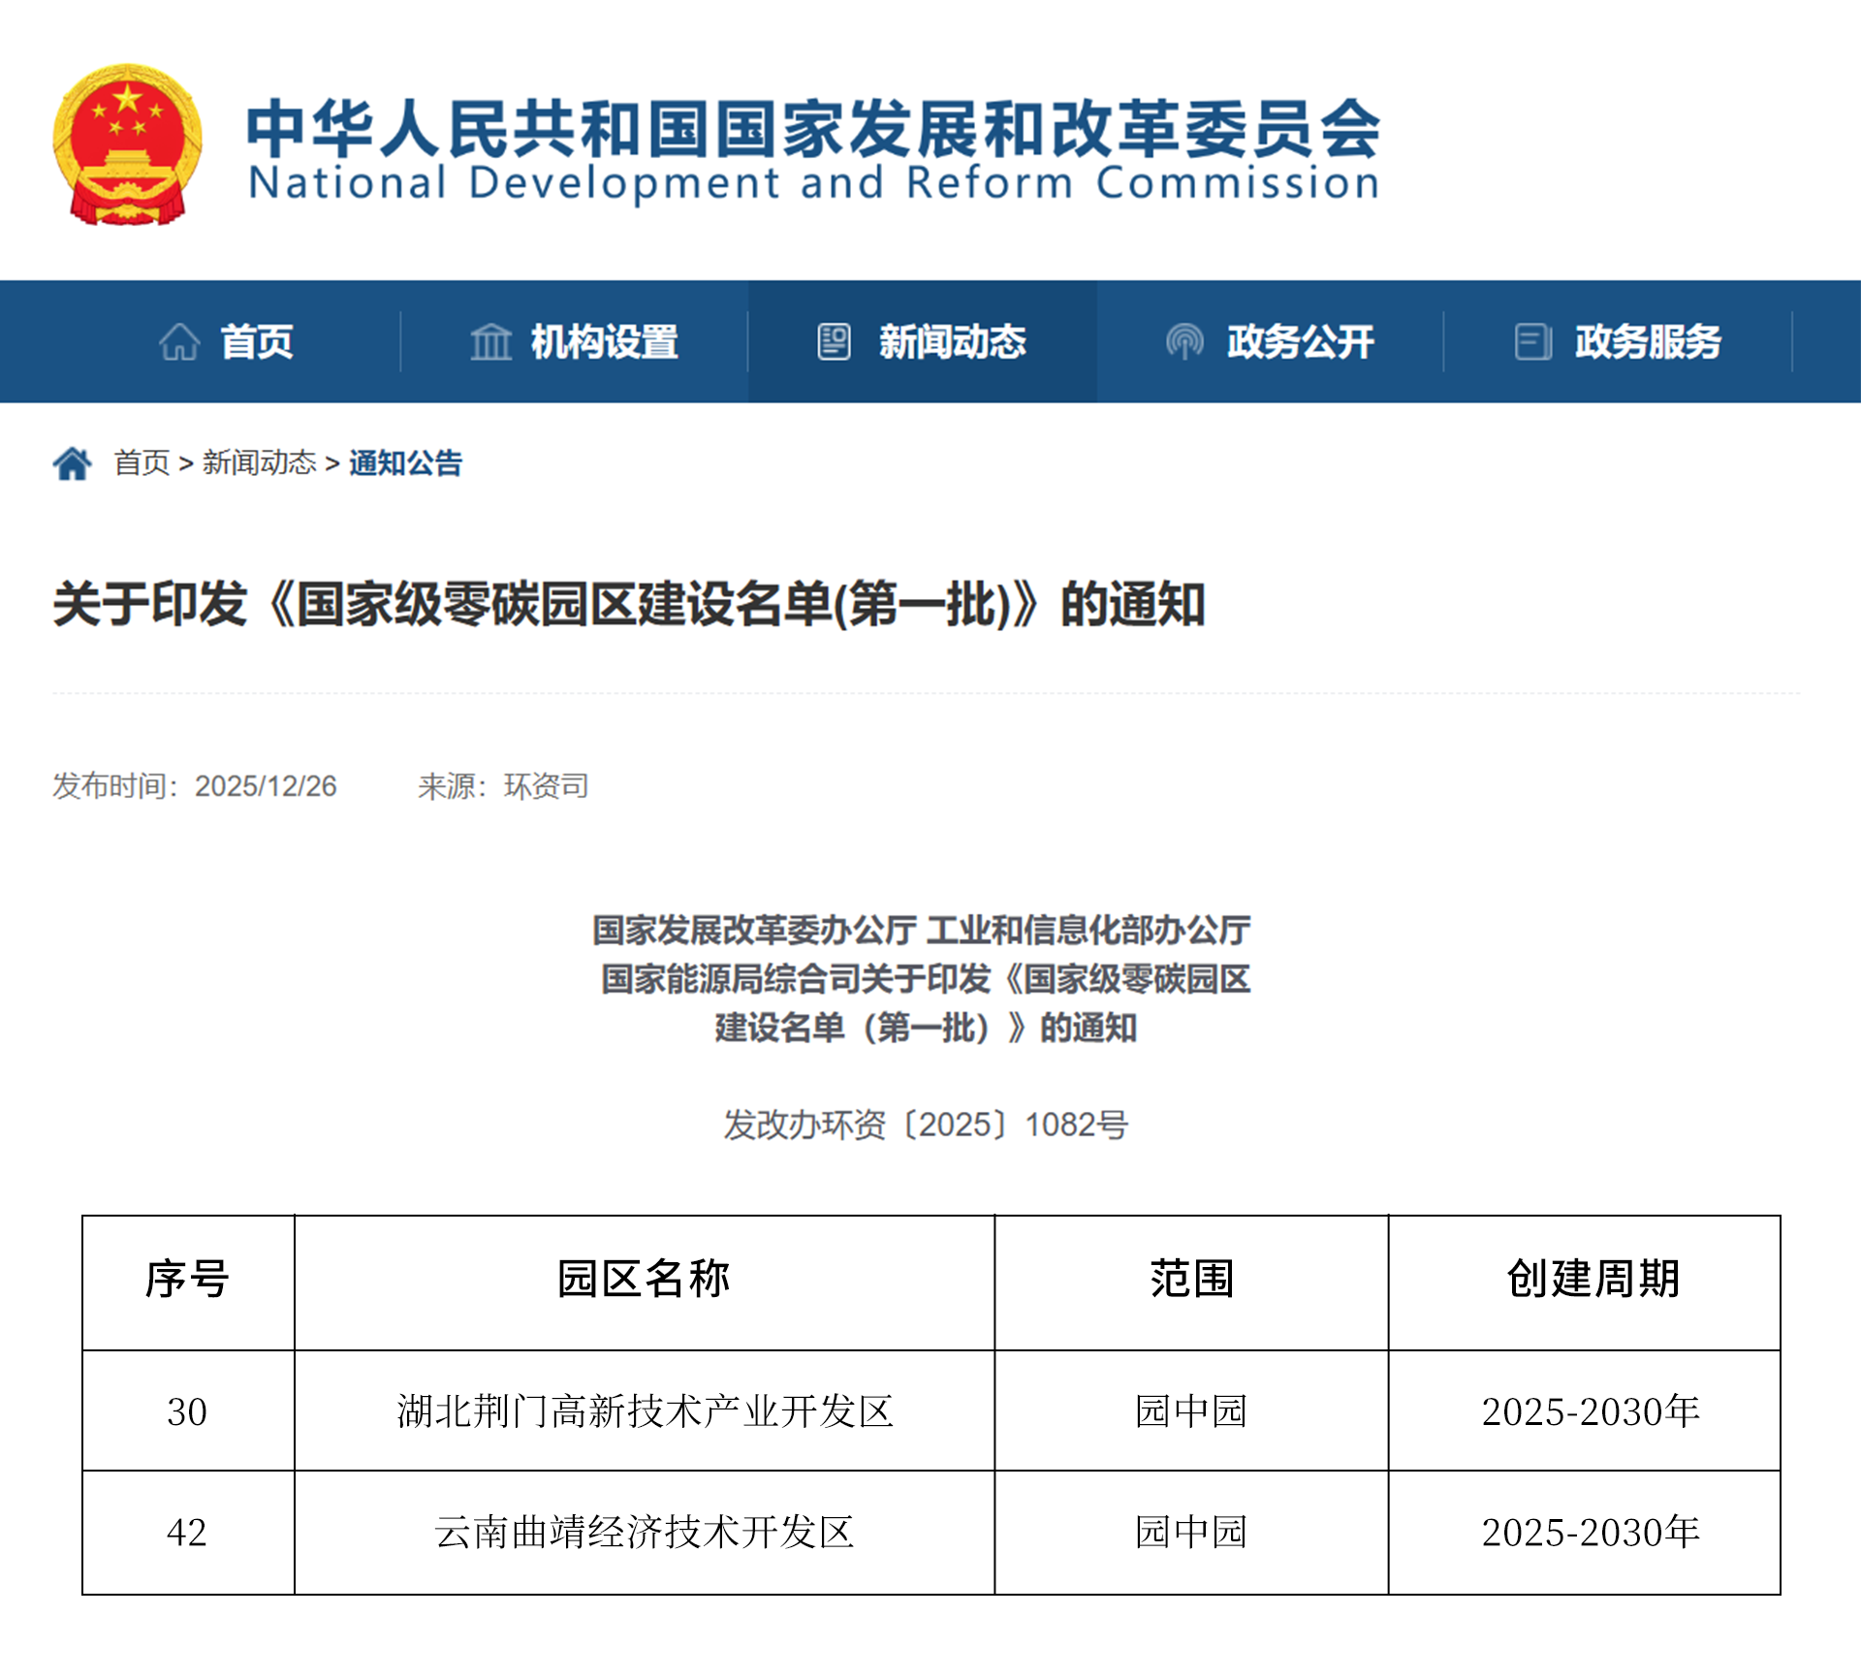Click the 园区名称 table column header
Image resolution: width=1861 pixels, height=1679 pixels.
(645, 1280)
